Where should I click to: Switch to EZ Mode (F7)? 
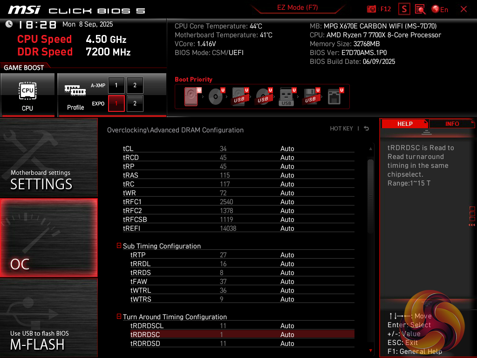tap(297, 7)
